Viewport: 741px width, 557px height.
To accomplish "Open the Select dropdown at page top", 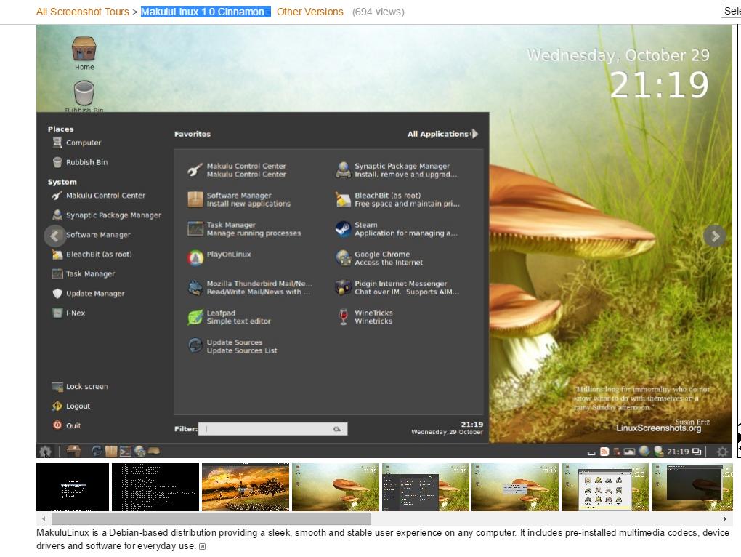I will (x=731, y=12).
